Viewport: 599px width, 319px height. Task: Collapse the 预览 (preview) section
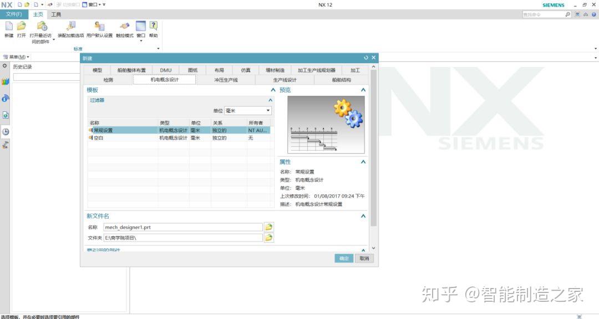tap(363, 90)
